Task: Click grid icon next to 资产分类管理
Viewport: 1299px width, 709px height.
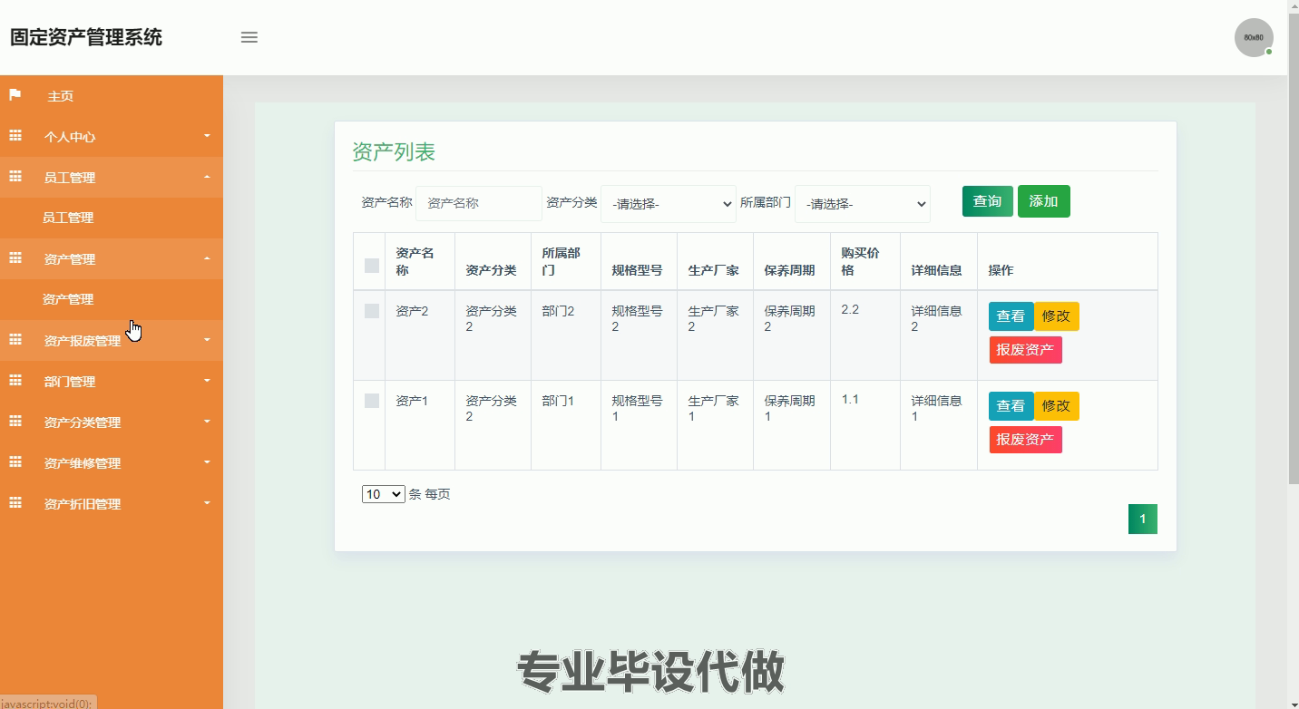Action: pyautogui.click(x=15, y=422)
